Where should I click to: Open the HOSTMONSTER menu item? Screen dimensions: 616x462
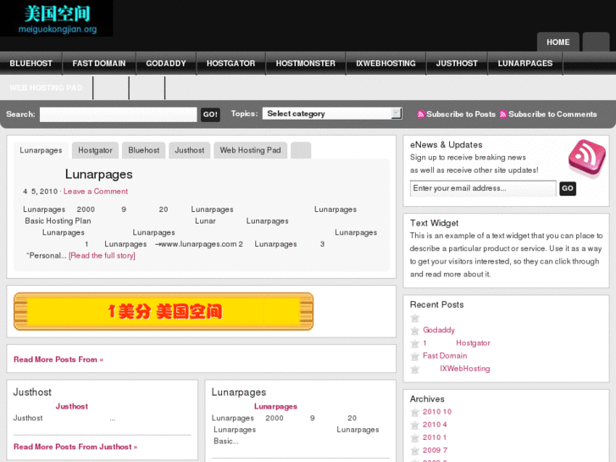pos(306,64)
